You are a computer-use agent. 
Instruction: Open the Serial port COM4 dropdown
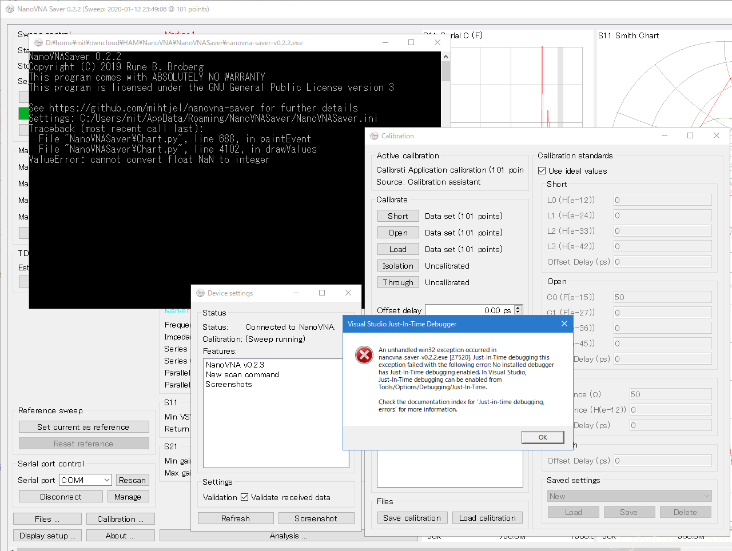pos(85,480)
